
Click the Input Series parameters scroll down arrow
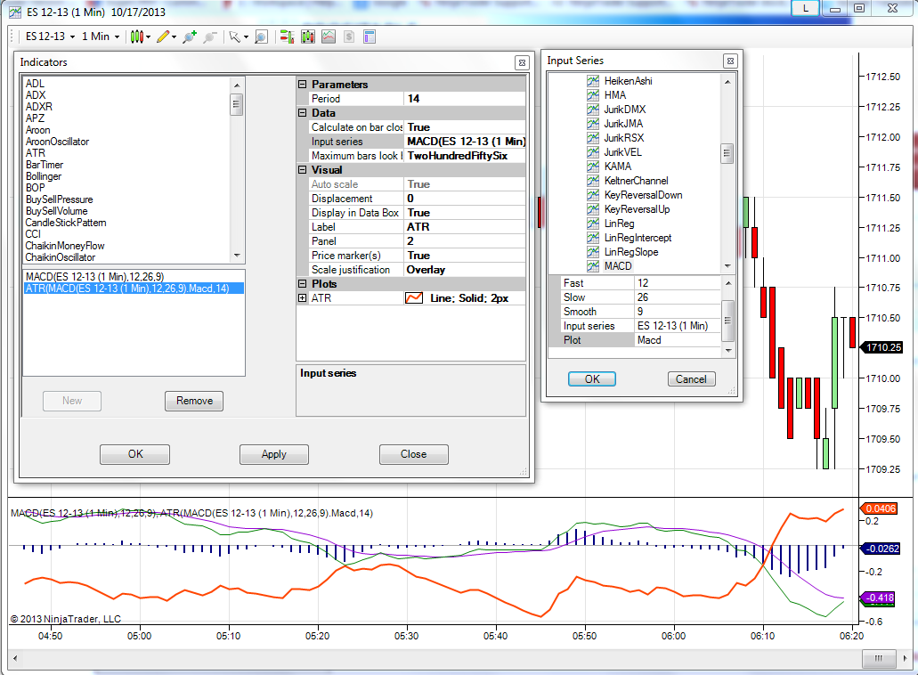728,351
